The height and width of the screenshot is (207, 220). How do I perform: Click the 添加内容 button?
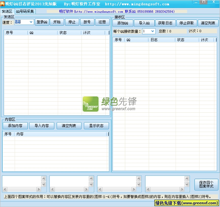15,126
